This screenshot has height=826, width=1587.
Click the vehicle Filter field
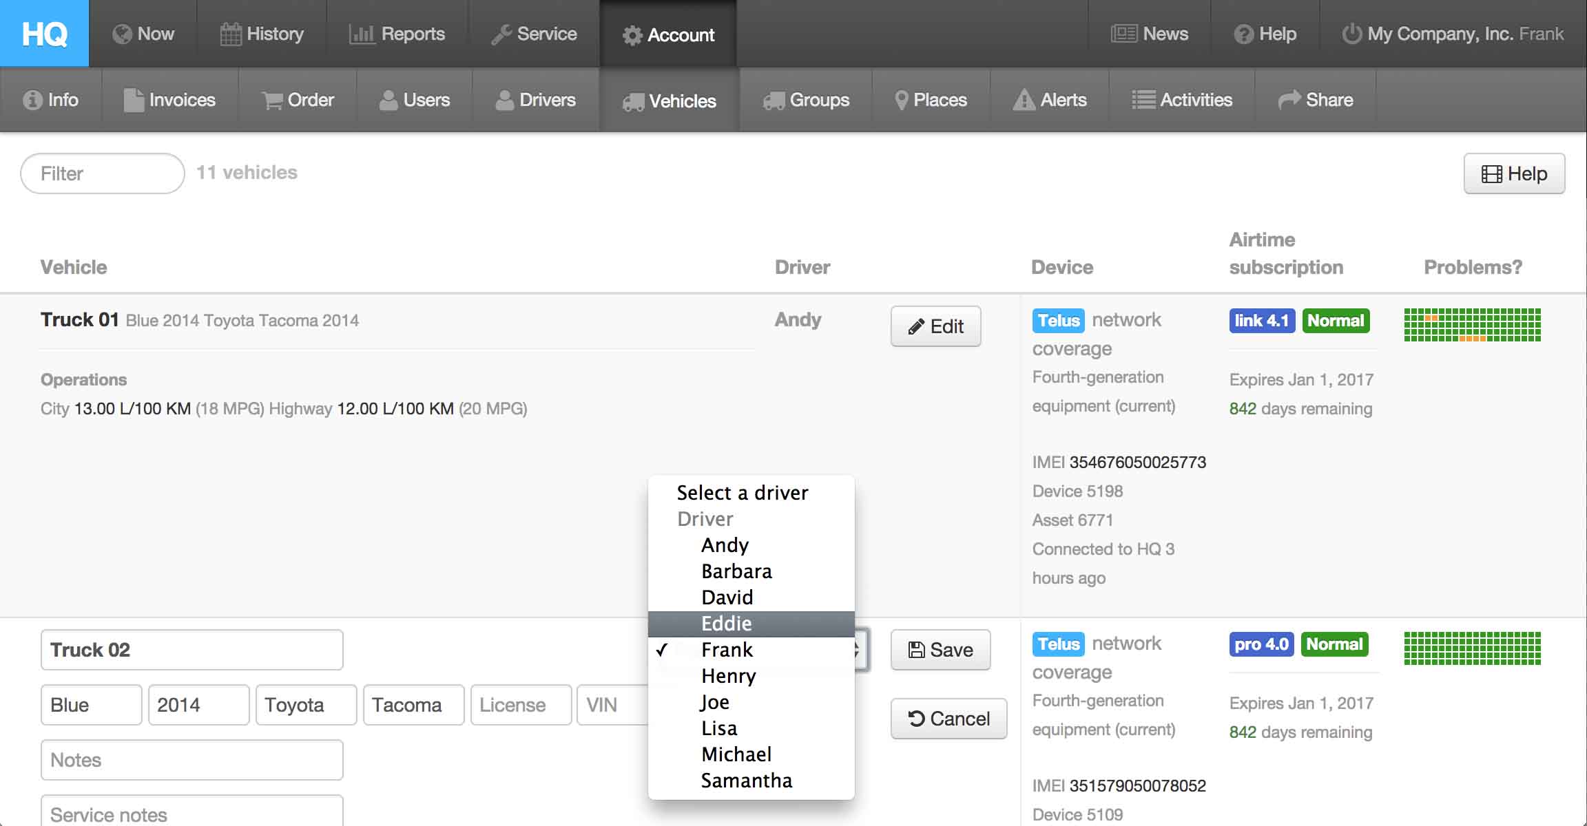[103, 173]
